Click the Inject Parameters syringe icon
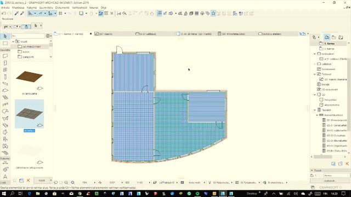This screenshot has width=351, height=197. [22, 13]
